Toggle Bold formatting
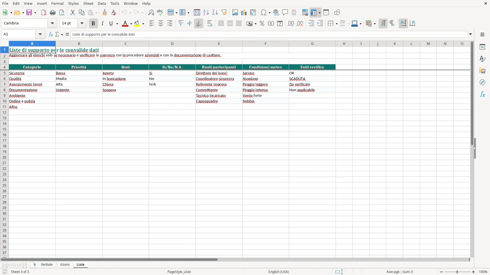The width and height of the screenshot is (490, 275). (x=94, y=24)
